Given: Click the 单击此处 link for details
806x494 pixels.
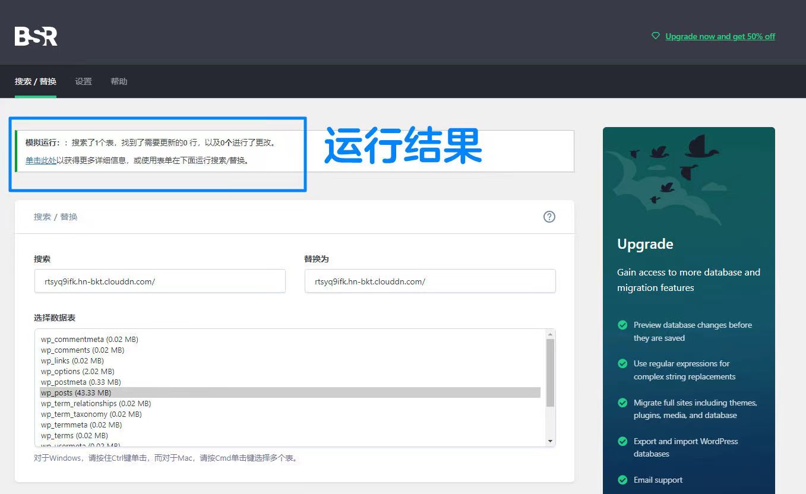Looking at the screenshot, I should [x=41, y=160].
